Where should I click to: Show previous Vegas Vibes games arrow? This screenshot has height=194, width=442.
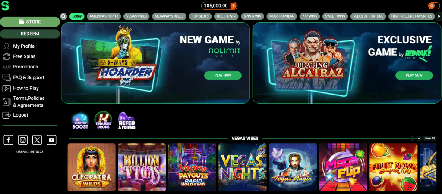click(413, 139)
